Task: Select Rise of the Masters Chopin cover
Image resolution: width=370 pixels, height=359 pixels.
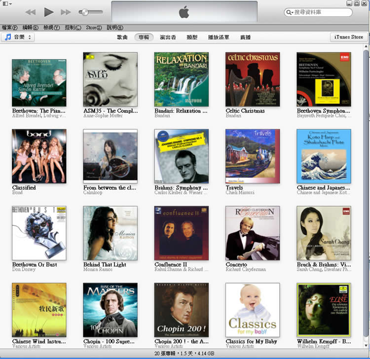Action: [x=110, y=310]
